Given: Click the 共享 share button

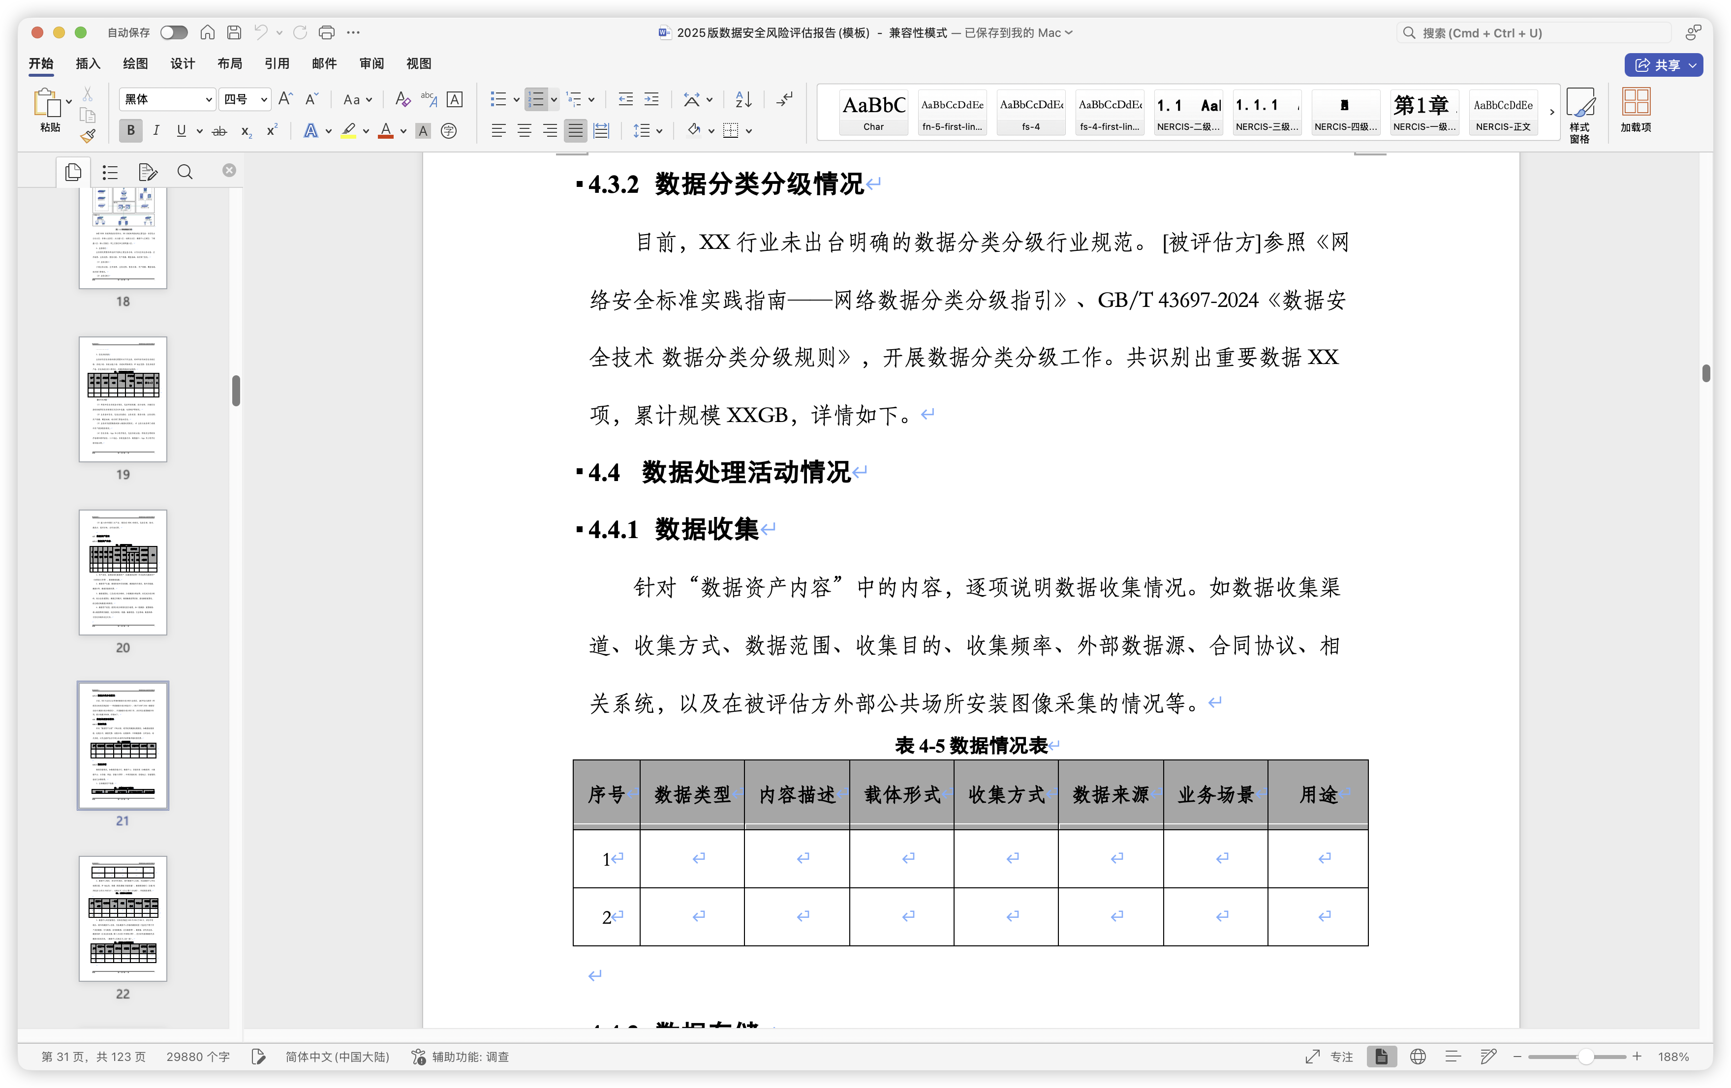Looking at the screenshot, I should (x=1664, y=64).
